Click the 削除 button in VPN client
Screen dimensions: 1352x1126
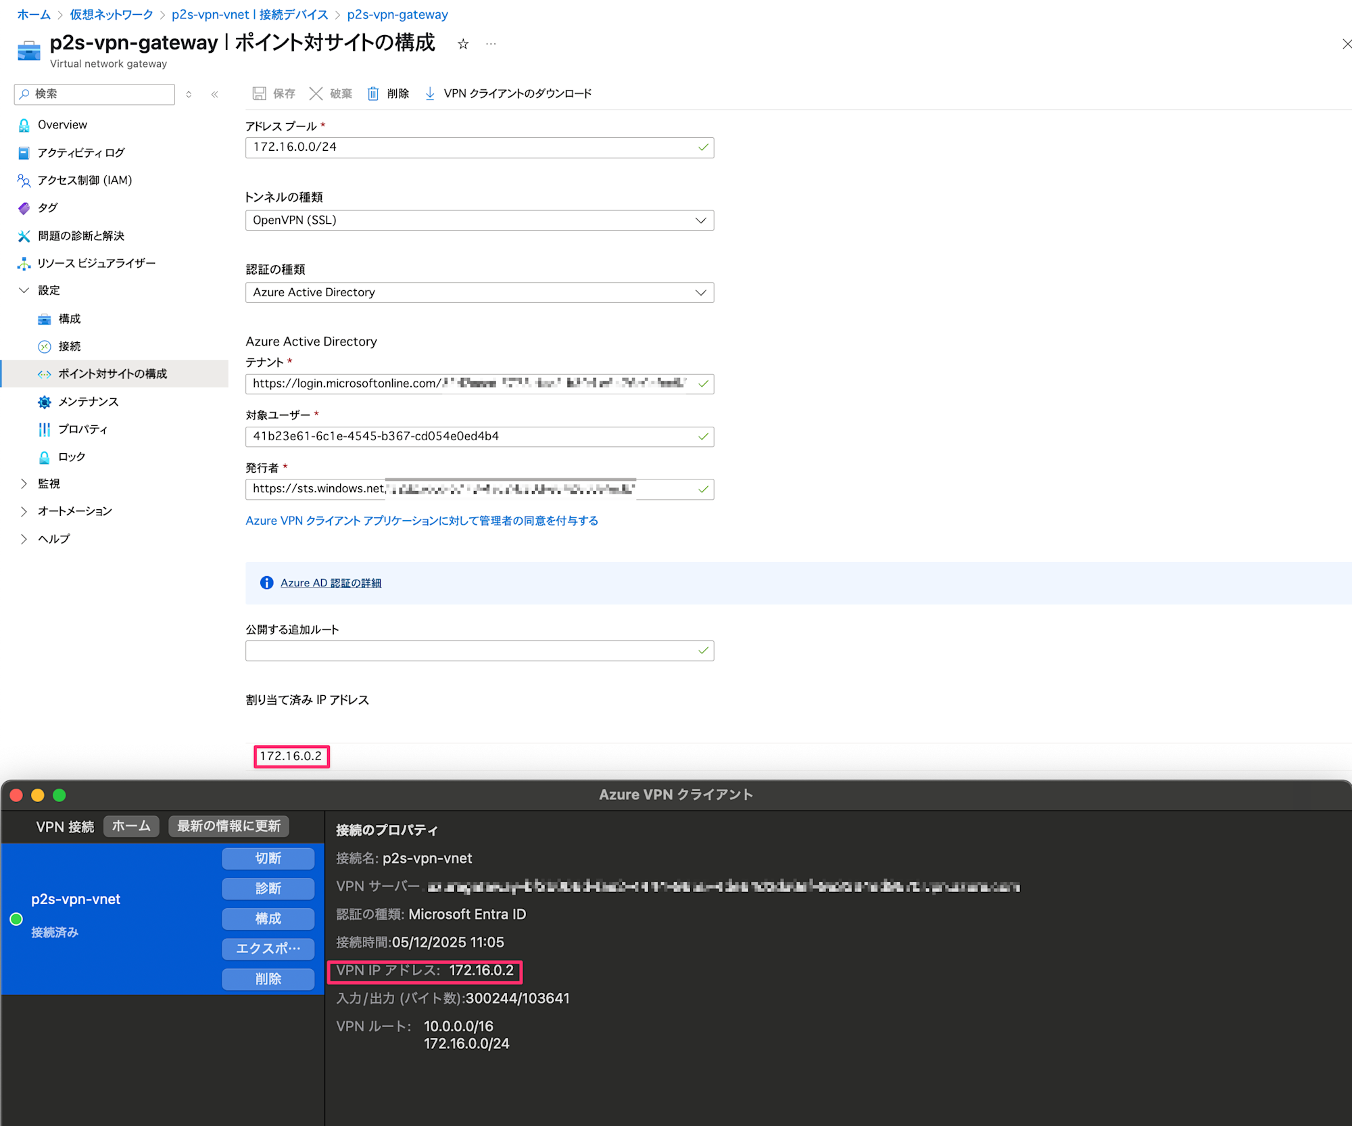coord(268,979)
